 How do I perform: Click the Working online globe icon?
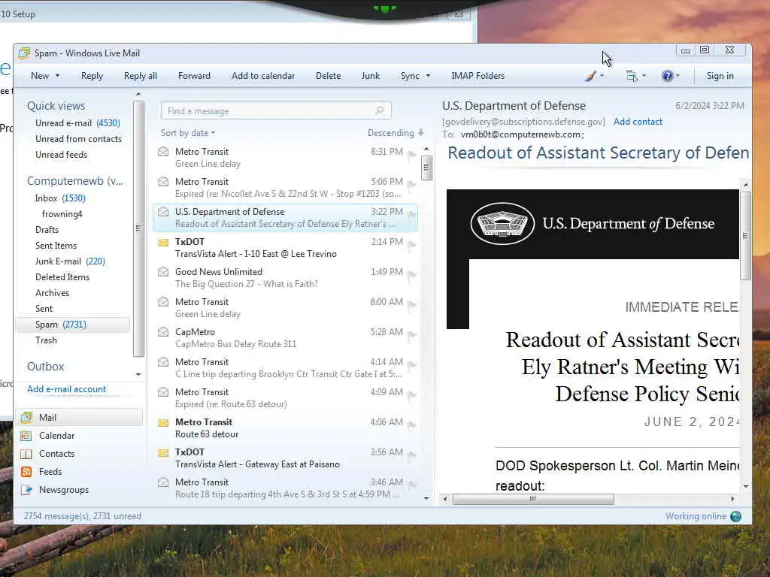(x=735, y=516)
